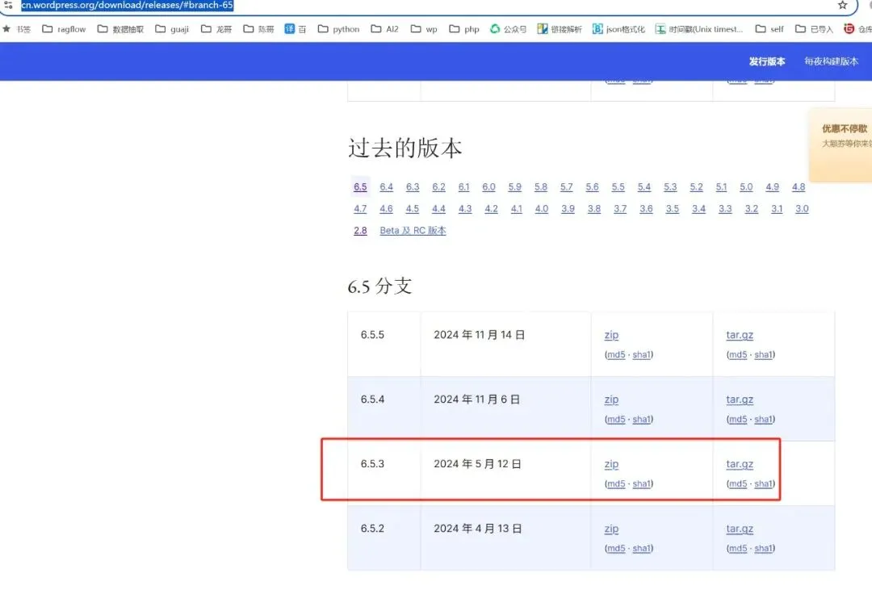This screenshot has width=872, height=594.
Task: Jump to the 6.5 branch link
Action: pos(360,187)
